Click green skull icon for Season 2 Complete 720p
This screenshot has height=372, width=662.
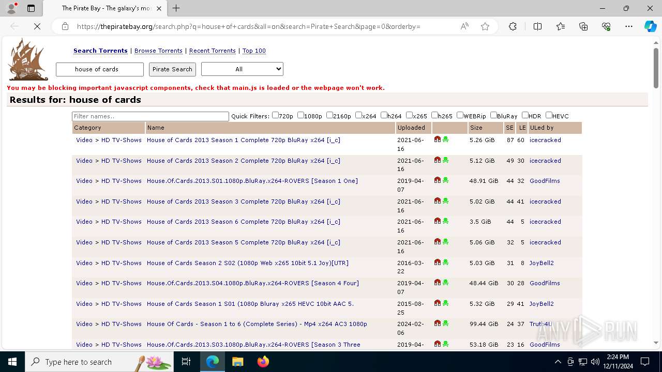(445, 160)
